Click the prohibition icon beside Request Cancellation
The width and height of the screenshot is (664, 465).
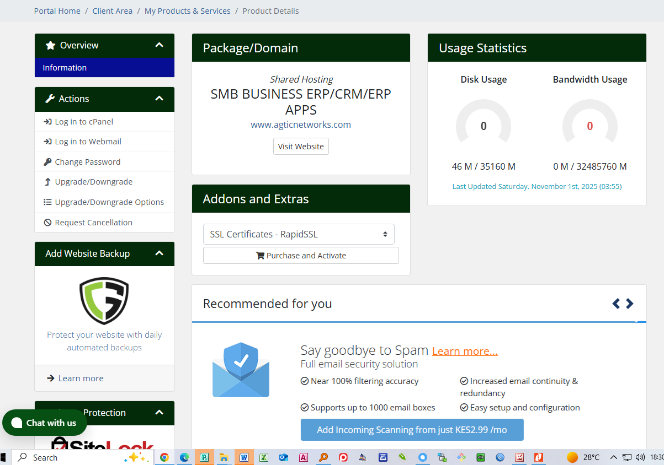point(47,222)
